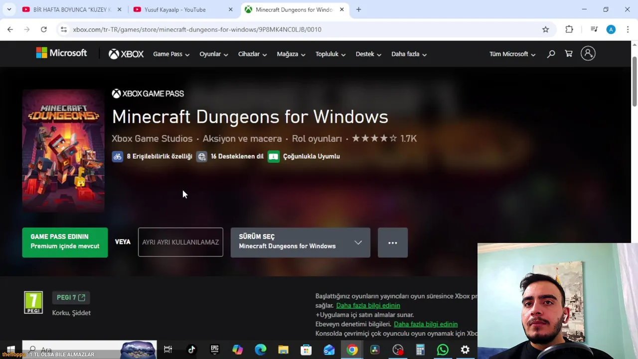Open the SÜRÜM SEÇ edition dropdown
This screenshot has width=638, height=359.
300,242
